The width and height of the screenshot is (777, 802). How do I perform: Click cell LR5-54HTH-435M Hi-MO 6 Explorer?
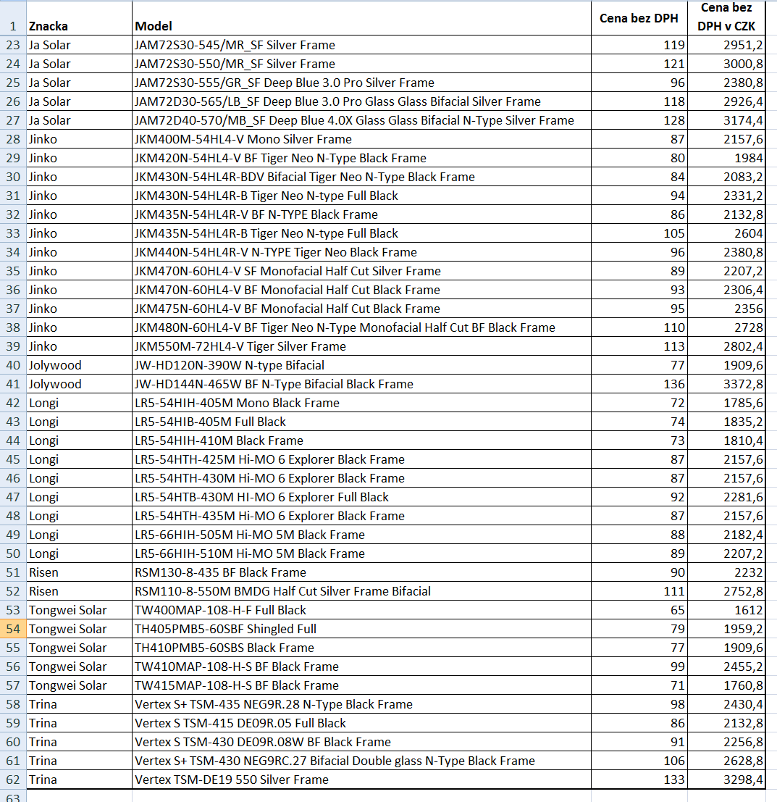tap(361, 516)
